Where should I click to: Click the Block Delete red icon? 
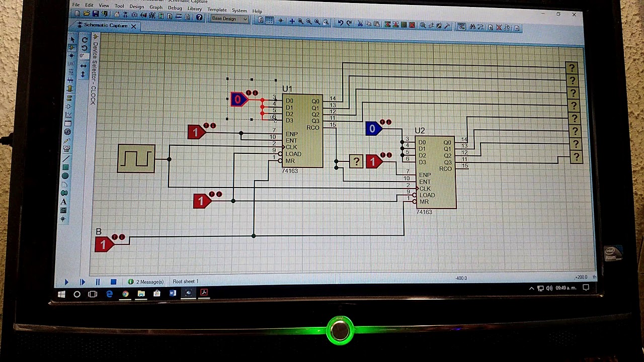pyautogui.click(x=412, y=25)
